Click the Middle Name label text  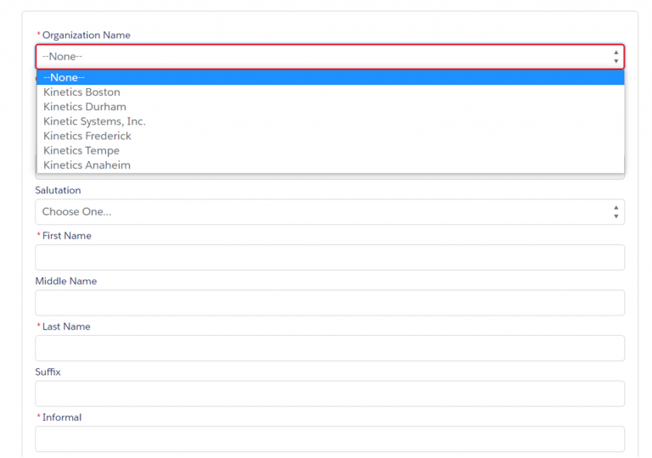click(65, 281)
